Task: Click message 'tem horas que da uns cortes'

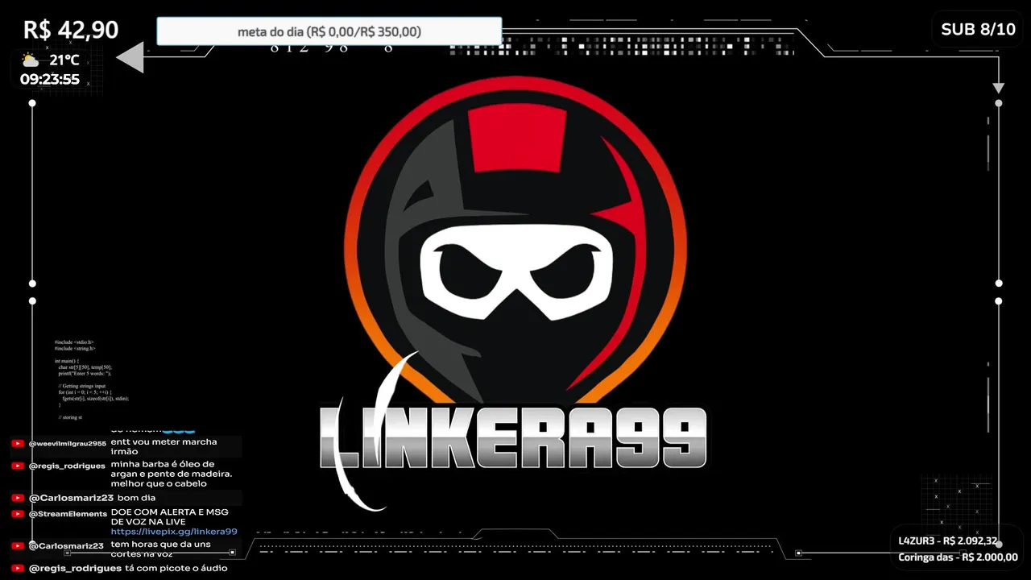Action: point(161,549)
